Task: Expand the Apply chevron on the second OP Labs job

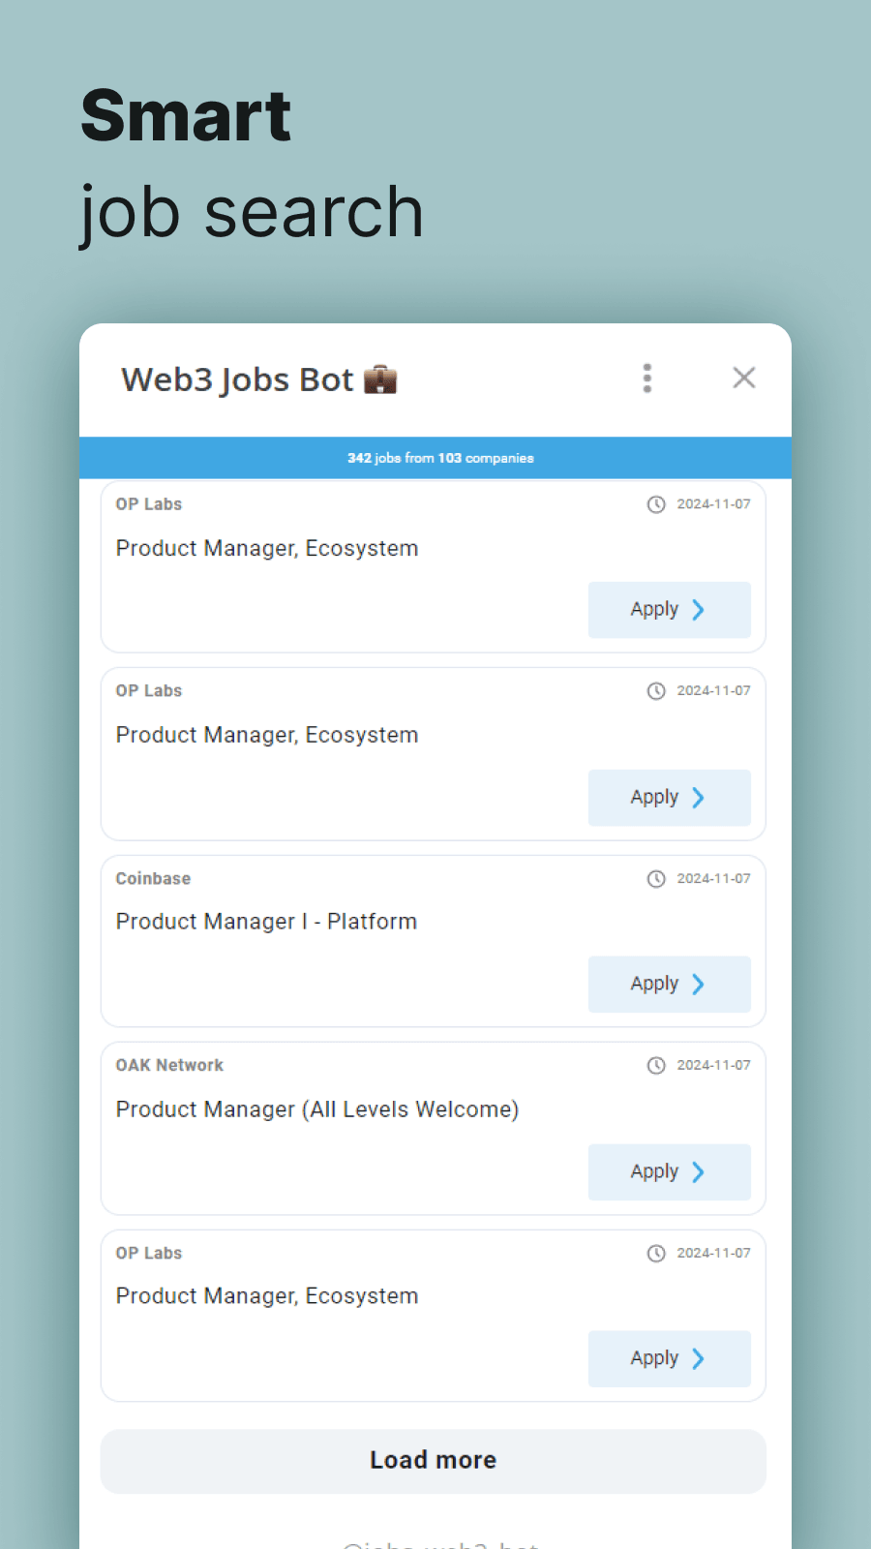Action: [x=699, y=797]
